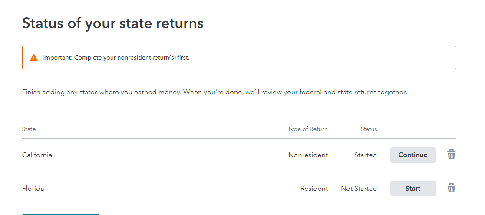Click the partially visible outlined button below Florida

tap(61, 214)
